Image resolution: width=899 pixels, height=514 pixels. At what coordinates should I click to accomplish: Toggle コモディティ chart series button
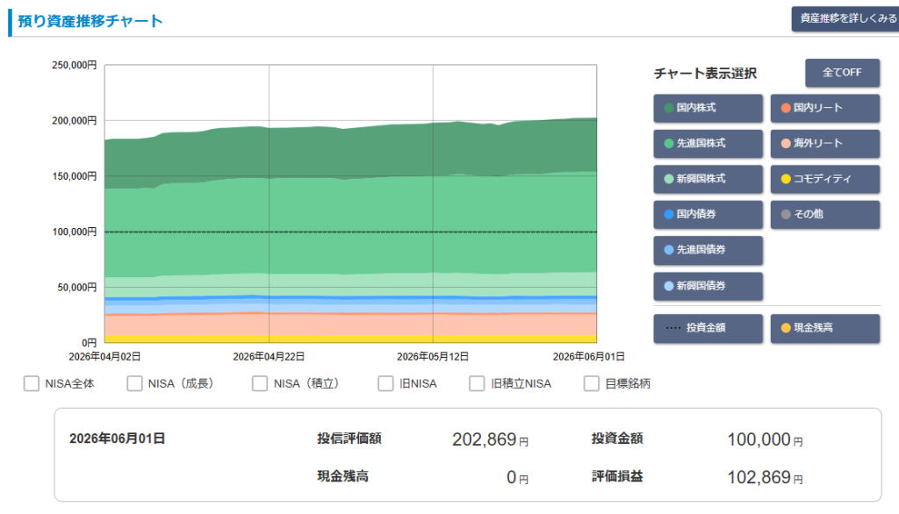tap(825, 179)
